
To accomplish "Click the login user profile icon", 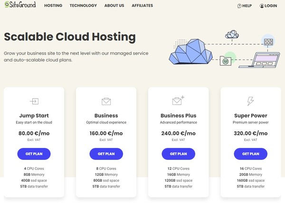I will pyautogui.click(x=262, y=6).
